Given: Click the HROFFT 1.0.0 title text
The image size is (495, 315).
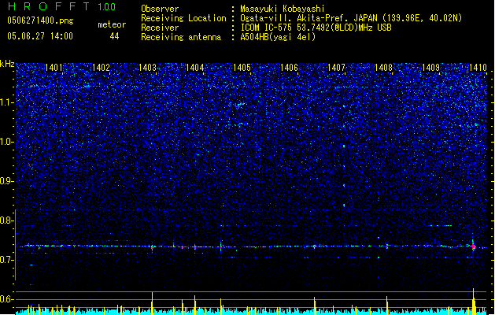Looking at the screenshot, I should [x=62, y=6].
